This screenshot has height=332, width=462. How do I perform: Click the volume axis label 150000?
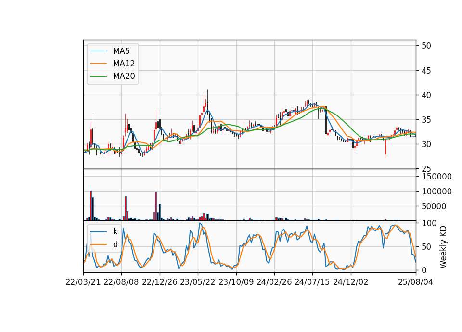[436, 177]
